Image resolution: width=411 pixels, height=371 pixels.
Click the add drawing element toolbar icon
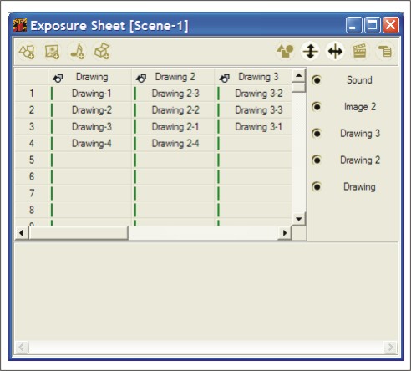click(x=27, y=52)
